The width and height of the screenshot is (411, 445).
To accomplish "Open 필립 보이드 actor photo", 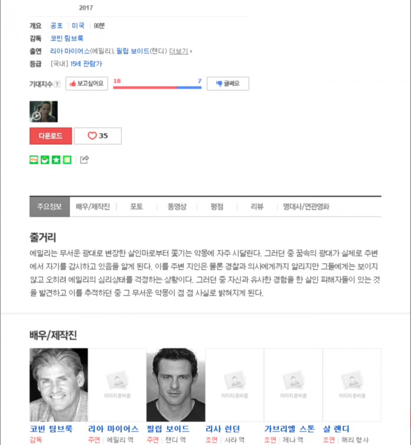I will (x=176, y=385).
